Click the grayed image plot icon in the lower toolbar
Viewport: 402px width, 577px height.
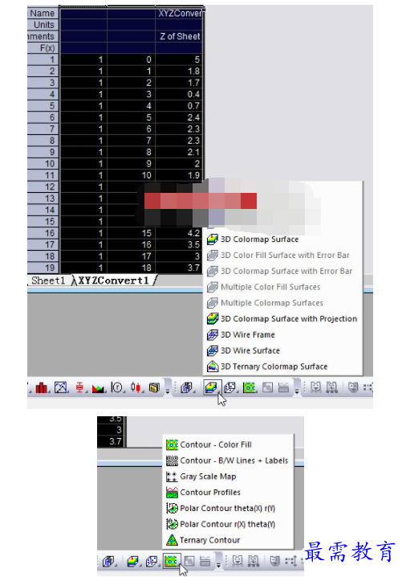[x=189, y=561]
